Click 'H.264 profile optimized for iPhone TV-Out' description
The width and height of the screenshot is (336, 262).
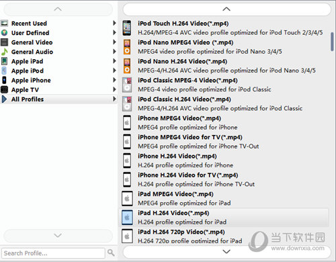pos(196,184)
